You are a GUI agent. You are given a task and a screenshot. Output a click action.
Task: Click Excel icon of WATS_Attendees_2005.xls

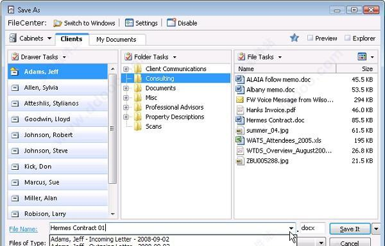pos(240,140)
